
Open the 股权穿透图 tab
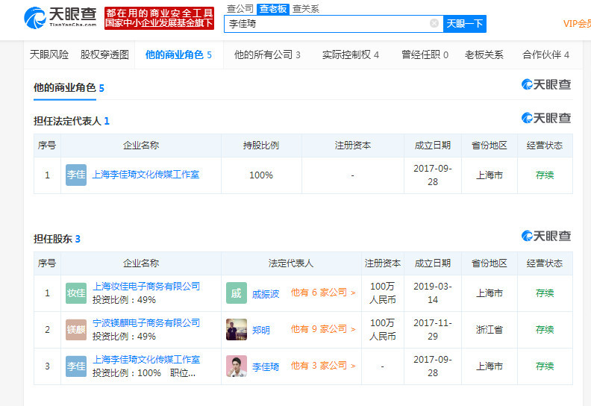click(104, 54)
